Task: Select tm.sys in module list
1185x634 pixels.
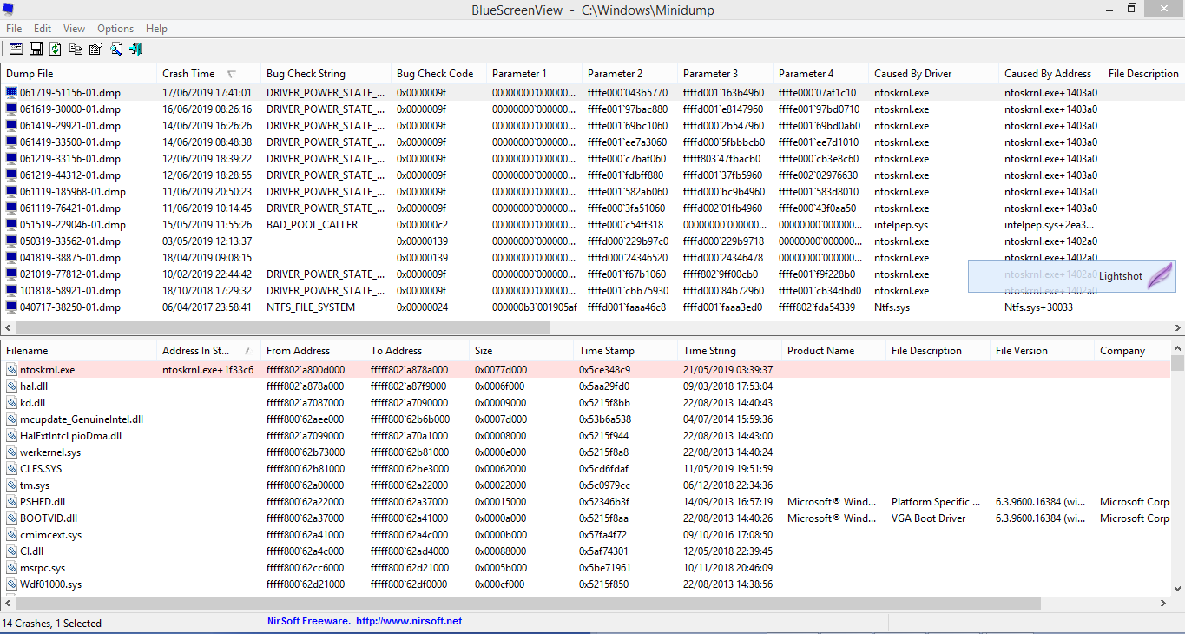Action: pos(36,485)
